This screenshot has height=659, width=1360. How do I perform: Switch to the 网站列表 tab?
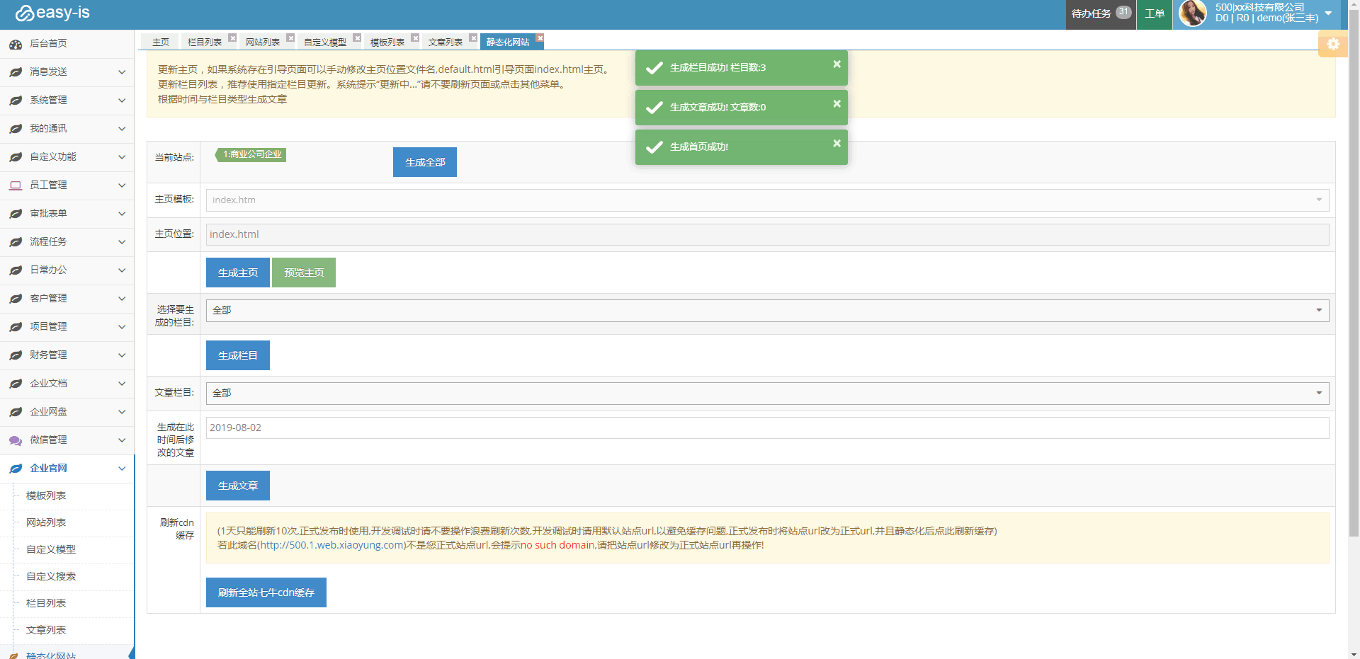[x=263, y=42]
